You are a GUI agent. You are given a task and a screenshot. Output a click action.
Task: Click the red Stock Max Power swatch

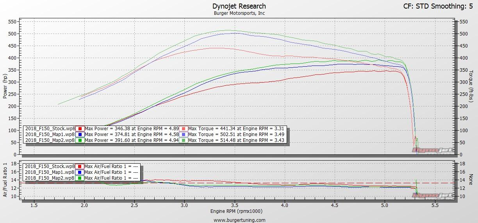tap(80, 129)
